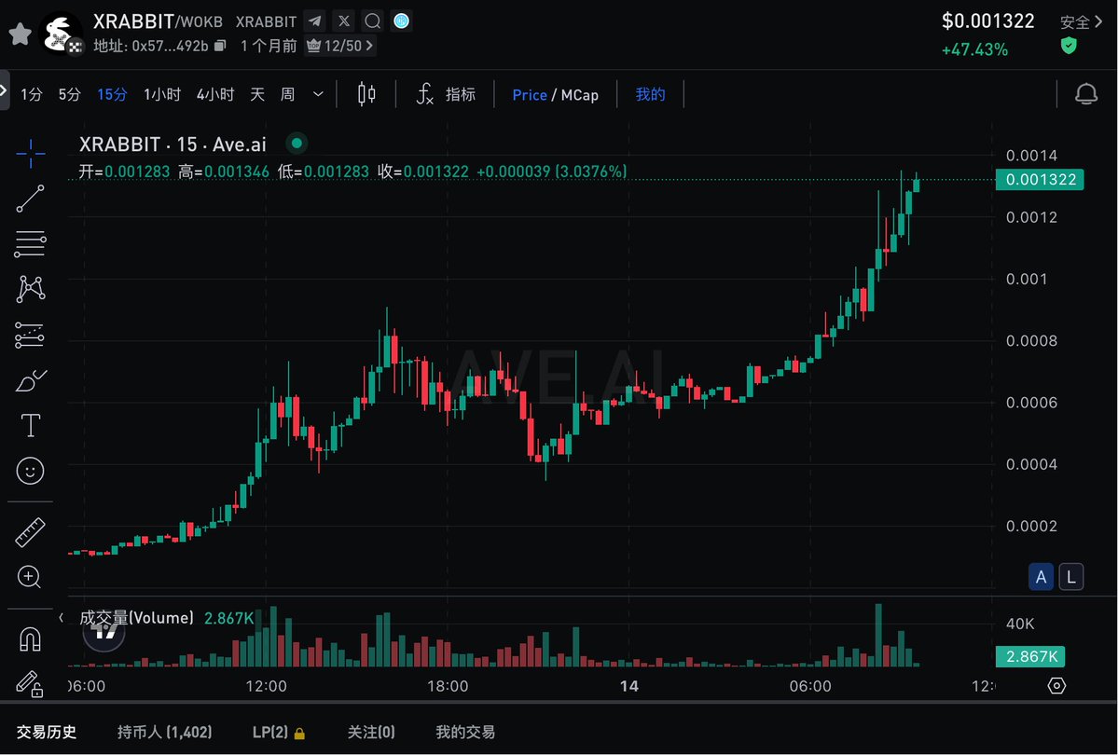Image resolution: width=1118 pixels, height=755 pixels.
Task: Select the horizontal lines Fibonacci tool
Action: [x=30, y=244]
